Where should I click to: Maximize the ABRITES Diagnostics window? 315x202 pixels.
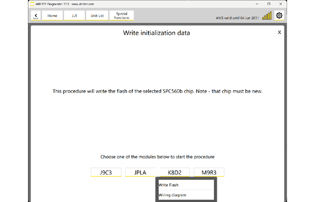tap(269, 4)
